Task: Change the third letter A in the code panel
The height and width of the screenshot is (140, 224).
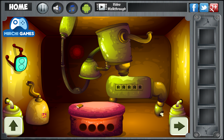Action: pos(129,87)
